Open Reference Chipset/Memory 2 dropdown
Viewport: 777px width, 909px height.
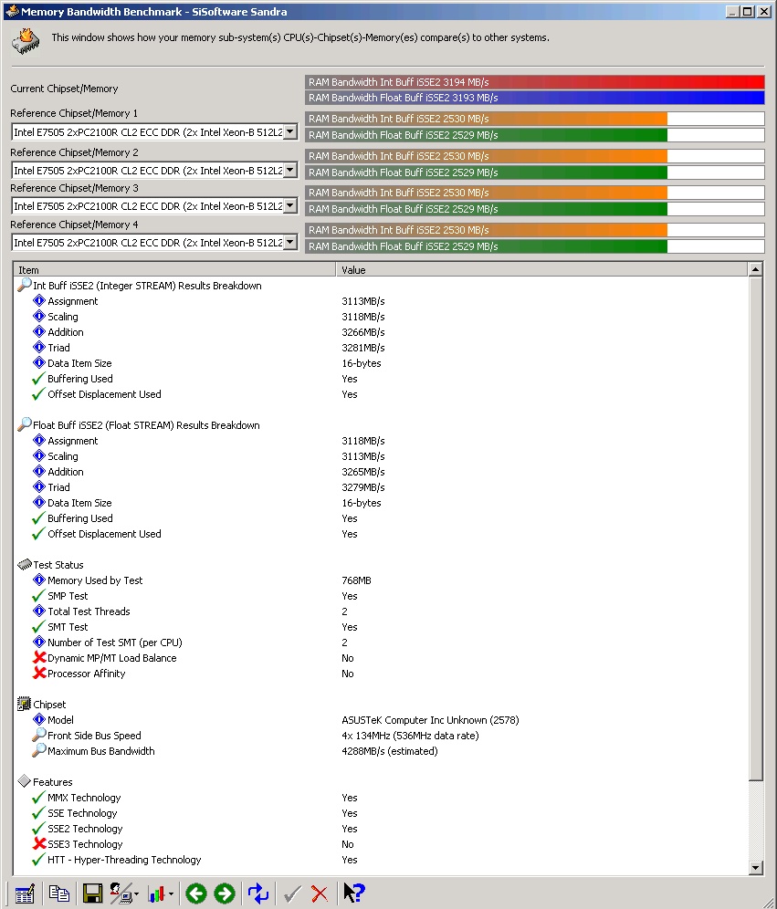point(290,171)
